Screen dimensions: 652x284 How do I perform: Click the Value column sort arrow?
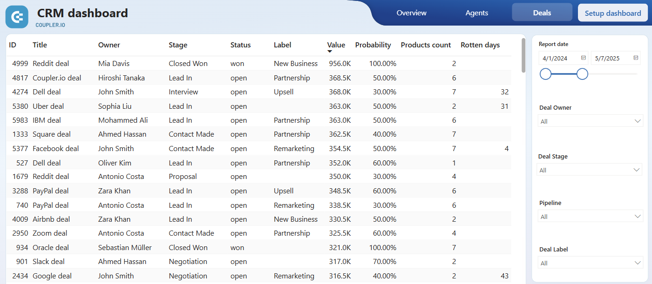(x=330, y=51)
